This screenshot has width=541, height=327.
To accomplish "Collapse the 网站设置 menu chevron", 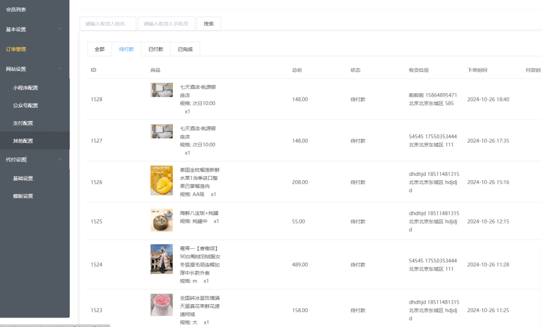I will click(60, 69).
